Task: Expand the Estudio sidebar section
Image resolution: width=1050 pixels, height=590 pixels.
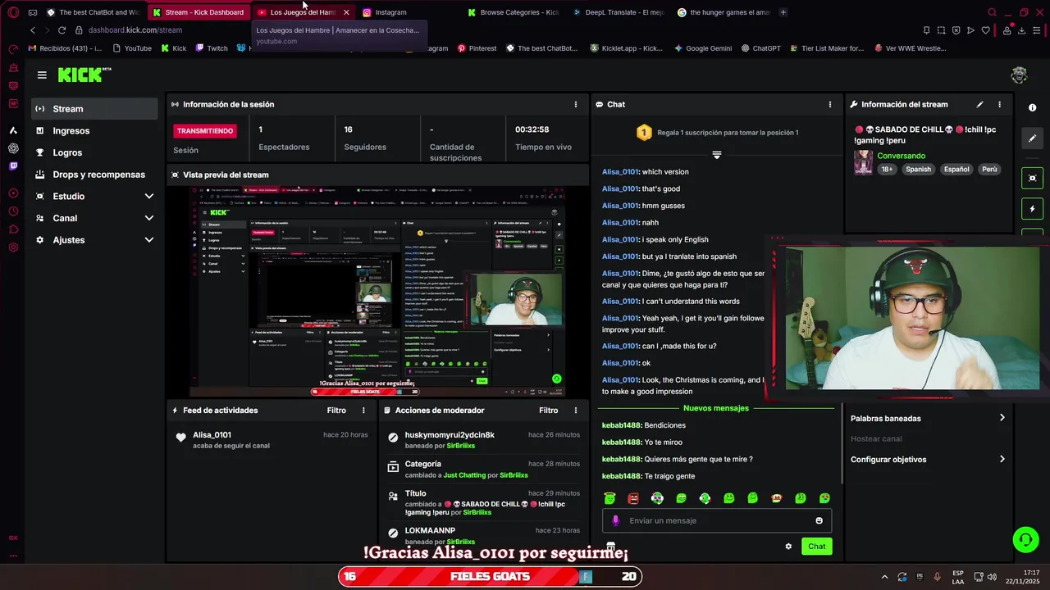Action: pyautogui.click(x=94, y=197)
